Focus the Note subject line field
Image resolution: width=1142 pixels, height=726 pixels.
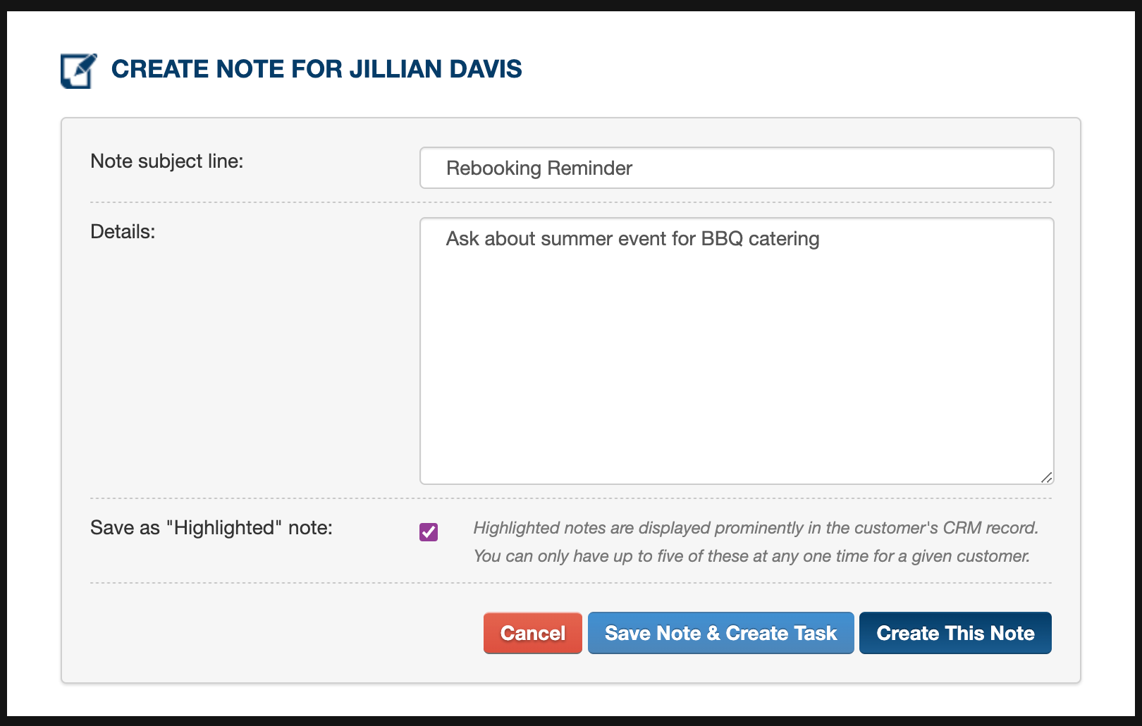[x=737, y=168]
